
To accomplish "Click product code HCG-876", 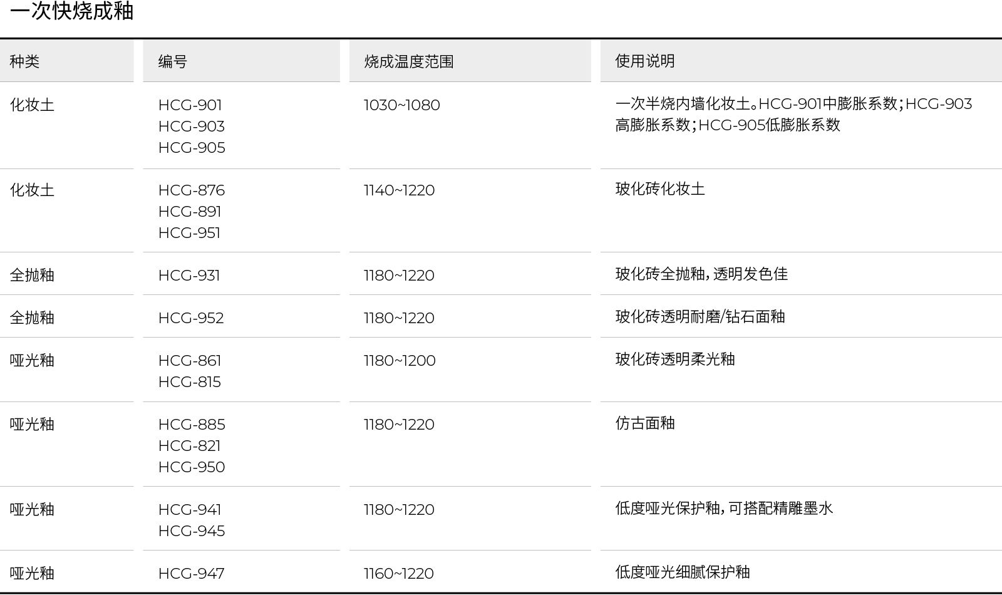I will pyautogui.click(x=192, y=190).
